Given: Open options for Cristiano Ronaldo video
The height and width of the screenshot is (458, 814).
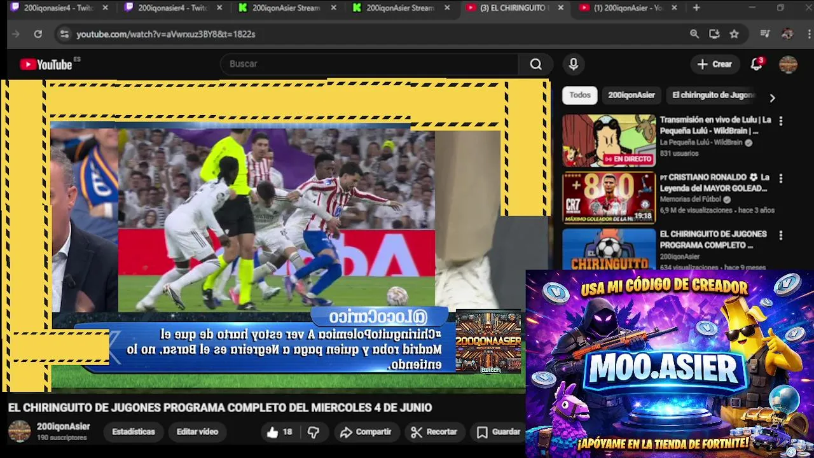Looking at the screenshot, I should click(x=781, y=179).
